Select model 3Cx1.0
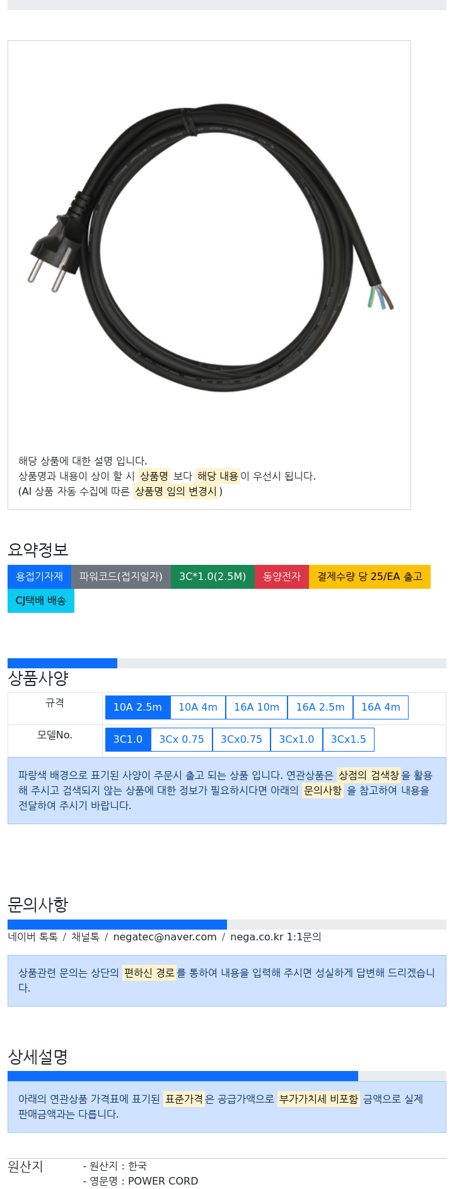 coord(296,740)
